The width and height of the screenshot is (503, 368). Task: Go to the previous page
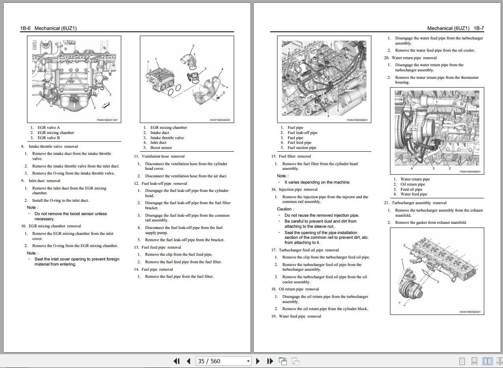point(189,361)
